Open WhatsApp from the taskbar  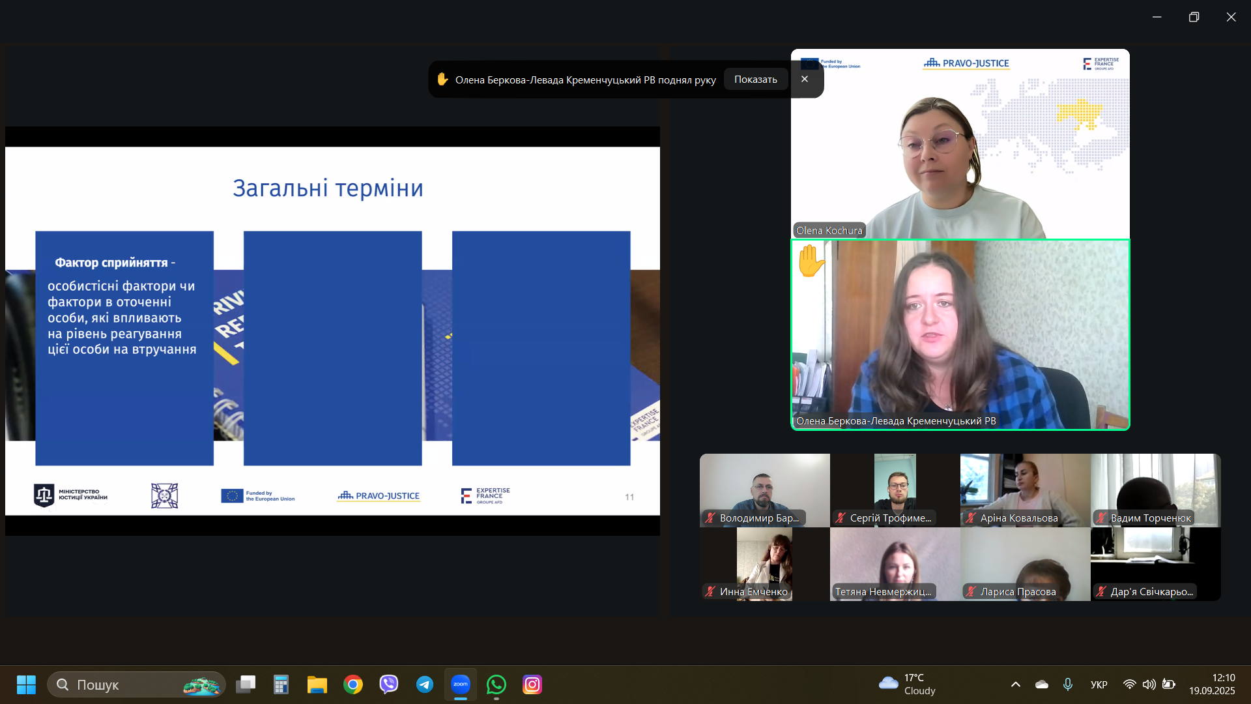tap(496, 684)
